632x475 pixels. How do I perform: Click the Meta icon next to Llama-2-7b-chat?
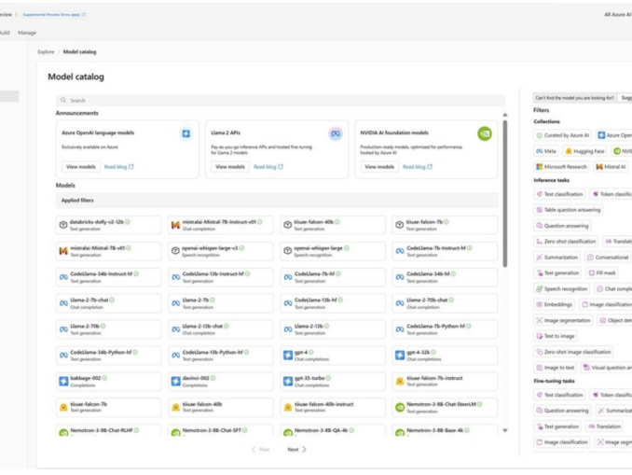(x=63, y=303)
